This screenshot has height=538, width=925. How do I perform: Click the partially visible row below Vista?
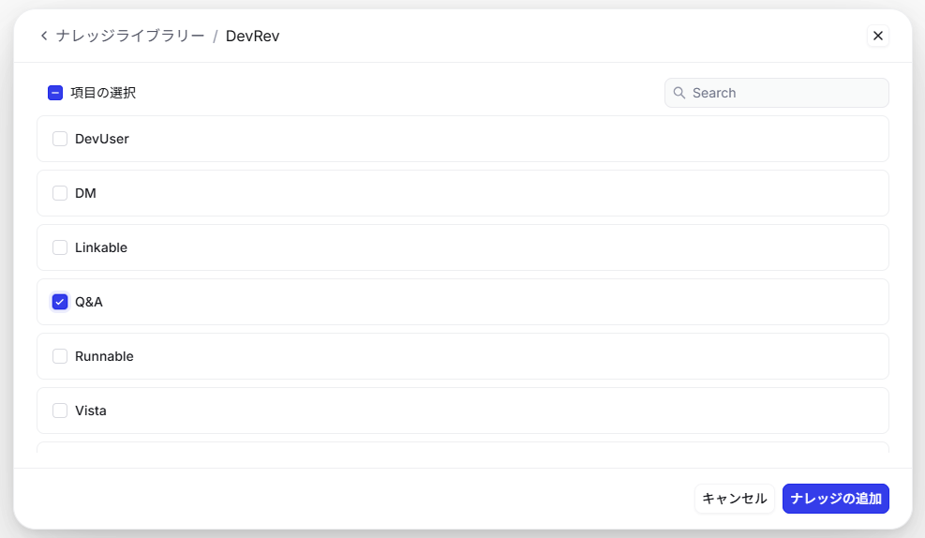[462, 448]
